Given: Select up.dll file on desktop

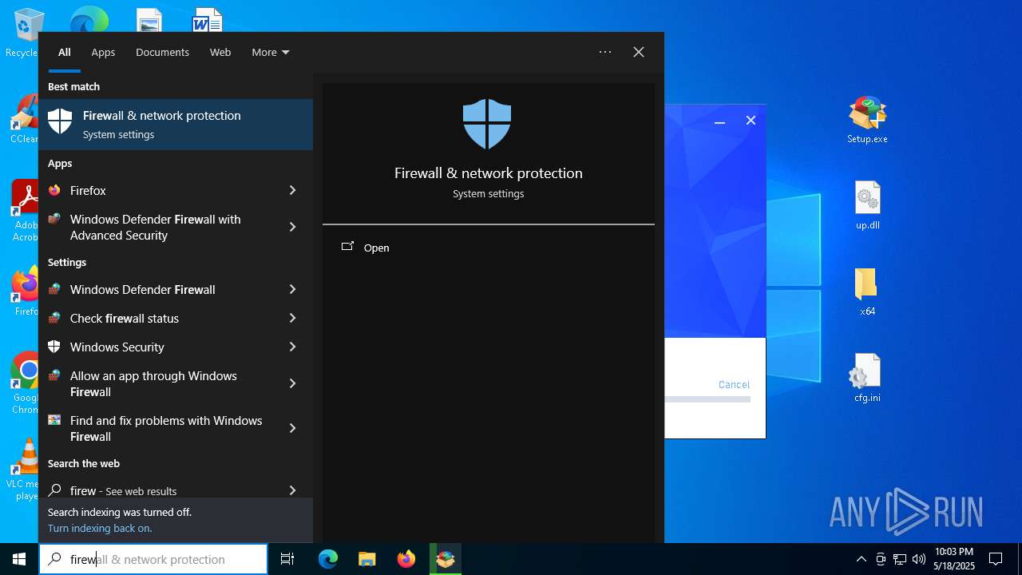Looking at the screenshot, I should 867,205.
